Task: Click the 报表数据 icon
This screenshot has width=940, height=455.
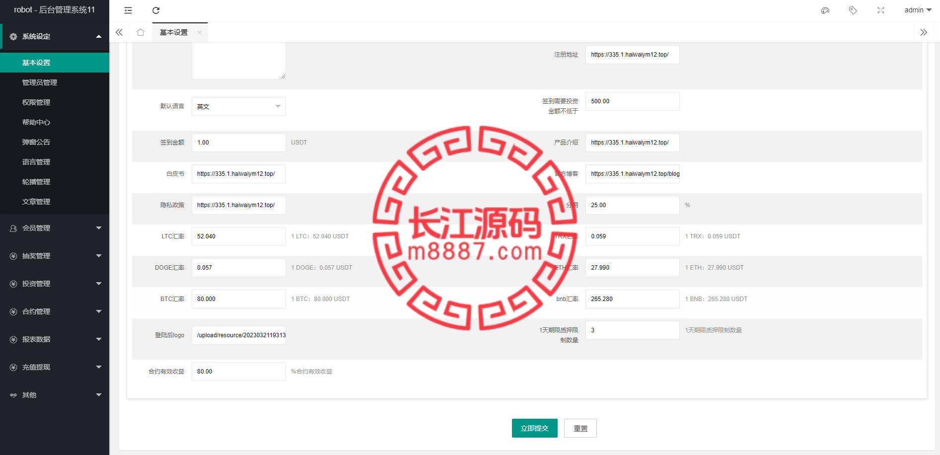Action: (13, 339)
